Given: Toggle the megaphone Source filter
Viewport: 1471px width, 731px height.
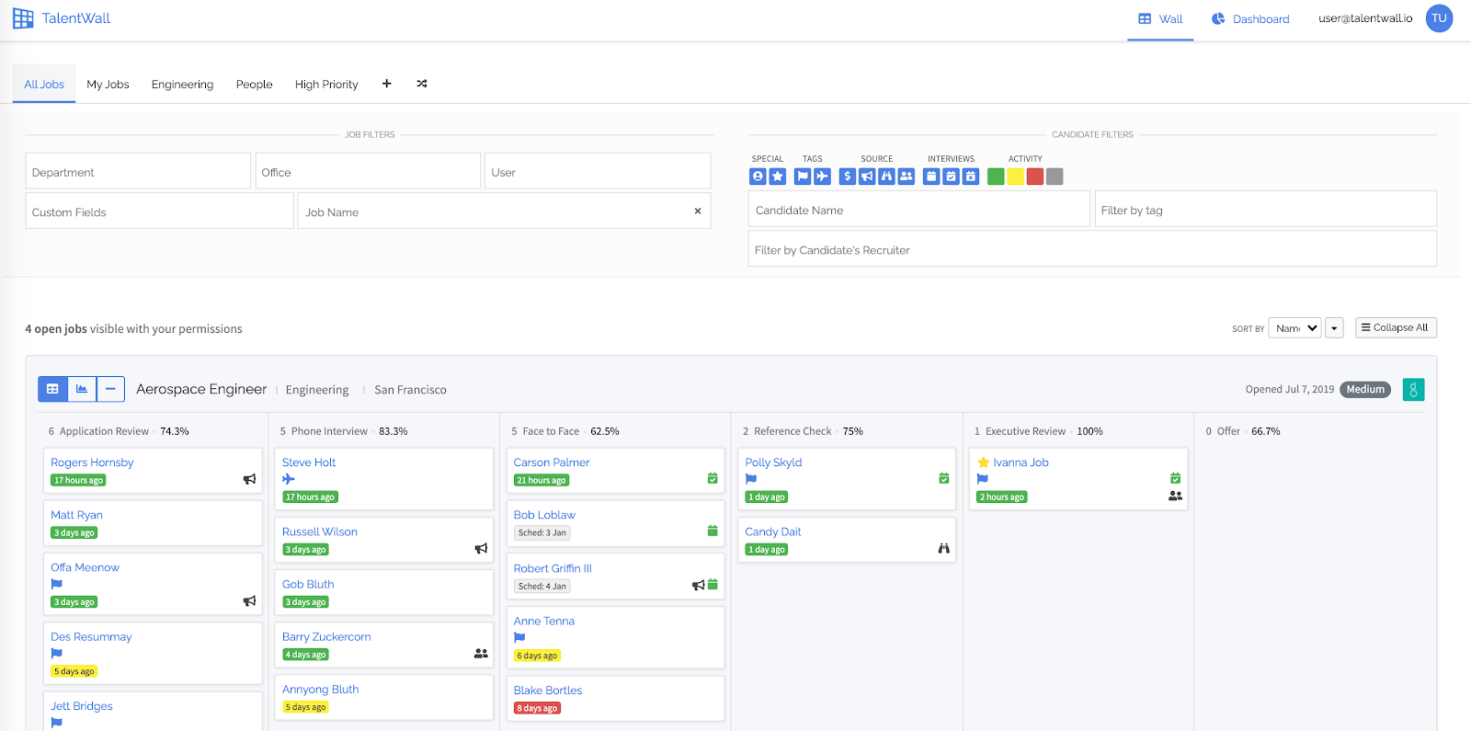Looking at the screenshot, I should (867, 177).
